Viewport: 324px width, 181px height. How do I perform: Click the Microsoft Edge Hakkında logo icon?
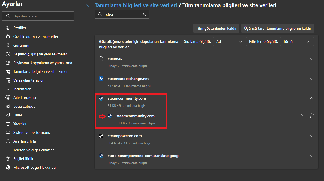[8, 167]
